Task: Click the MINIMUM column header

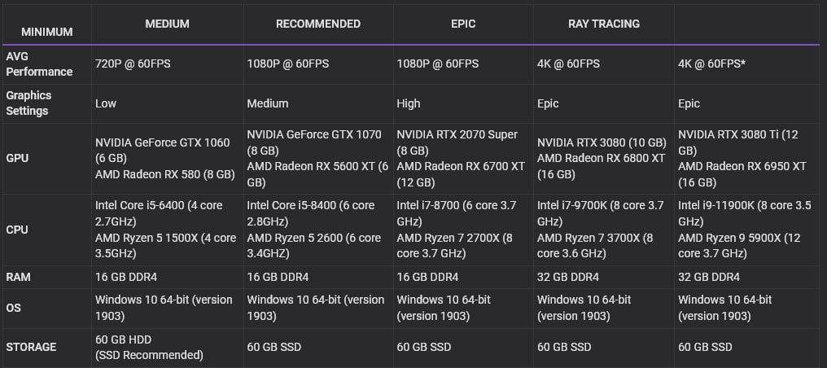Action: (x=46, y=32)
